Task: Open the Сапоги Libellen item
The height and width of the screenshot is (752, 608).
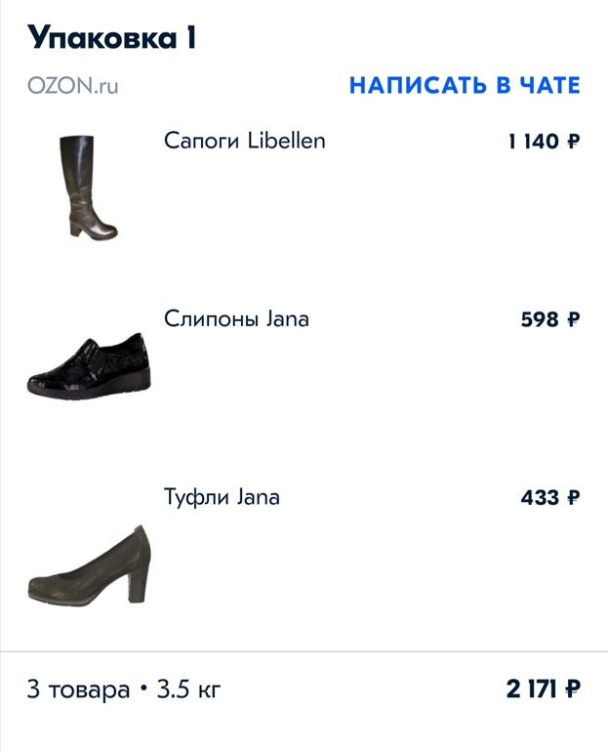Action: click(245, 141)
